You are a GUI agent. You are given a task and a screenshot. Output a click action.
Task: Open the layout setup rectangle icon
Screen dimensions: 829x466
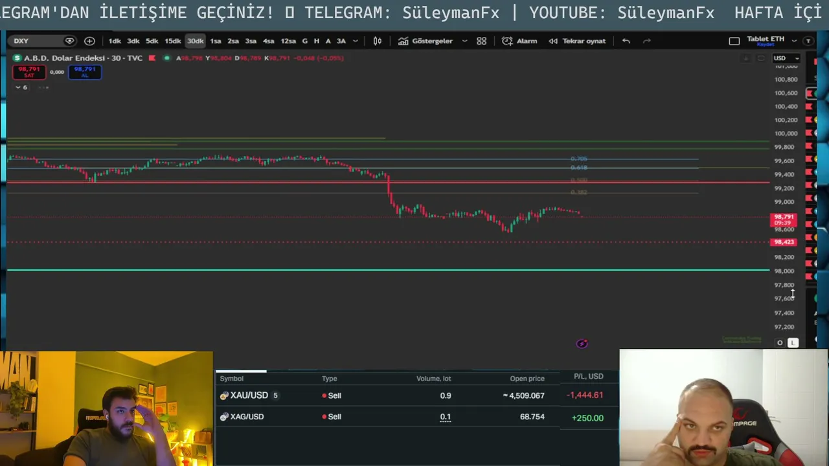click(734, 41)
